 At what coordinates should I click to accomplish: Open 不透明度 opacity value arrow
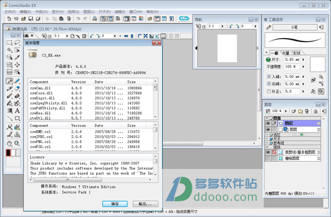point(303,67)
